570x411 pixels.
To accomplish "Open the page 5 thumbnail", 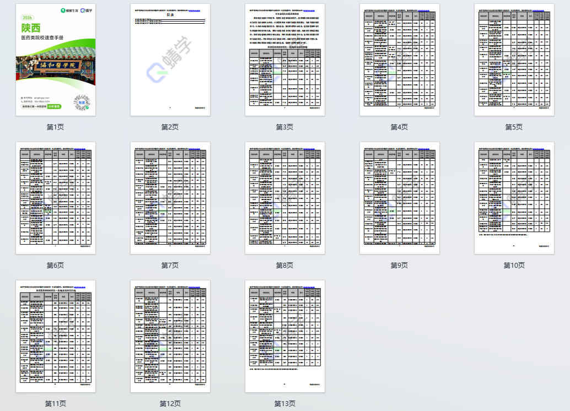I will (x=514, y=60).
